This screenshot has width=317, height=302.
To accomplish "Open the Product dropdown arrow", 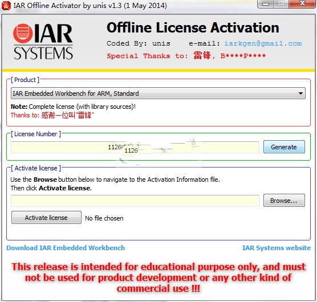I will [300, 93].
